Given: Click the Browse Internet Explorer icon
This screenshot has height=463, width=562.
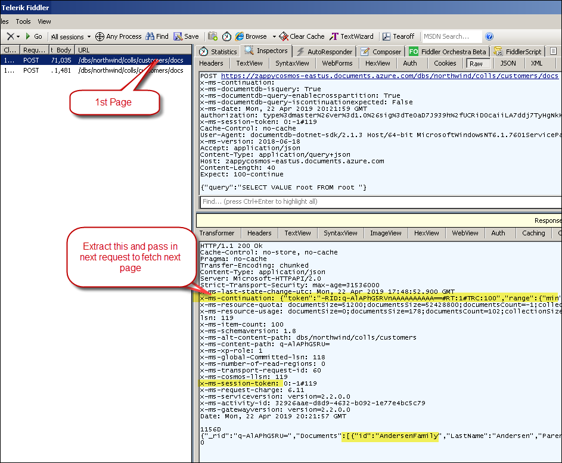Looking at the screenshot, I should (240, 36).
